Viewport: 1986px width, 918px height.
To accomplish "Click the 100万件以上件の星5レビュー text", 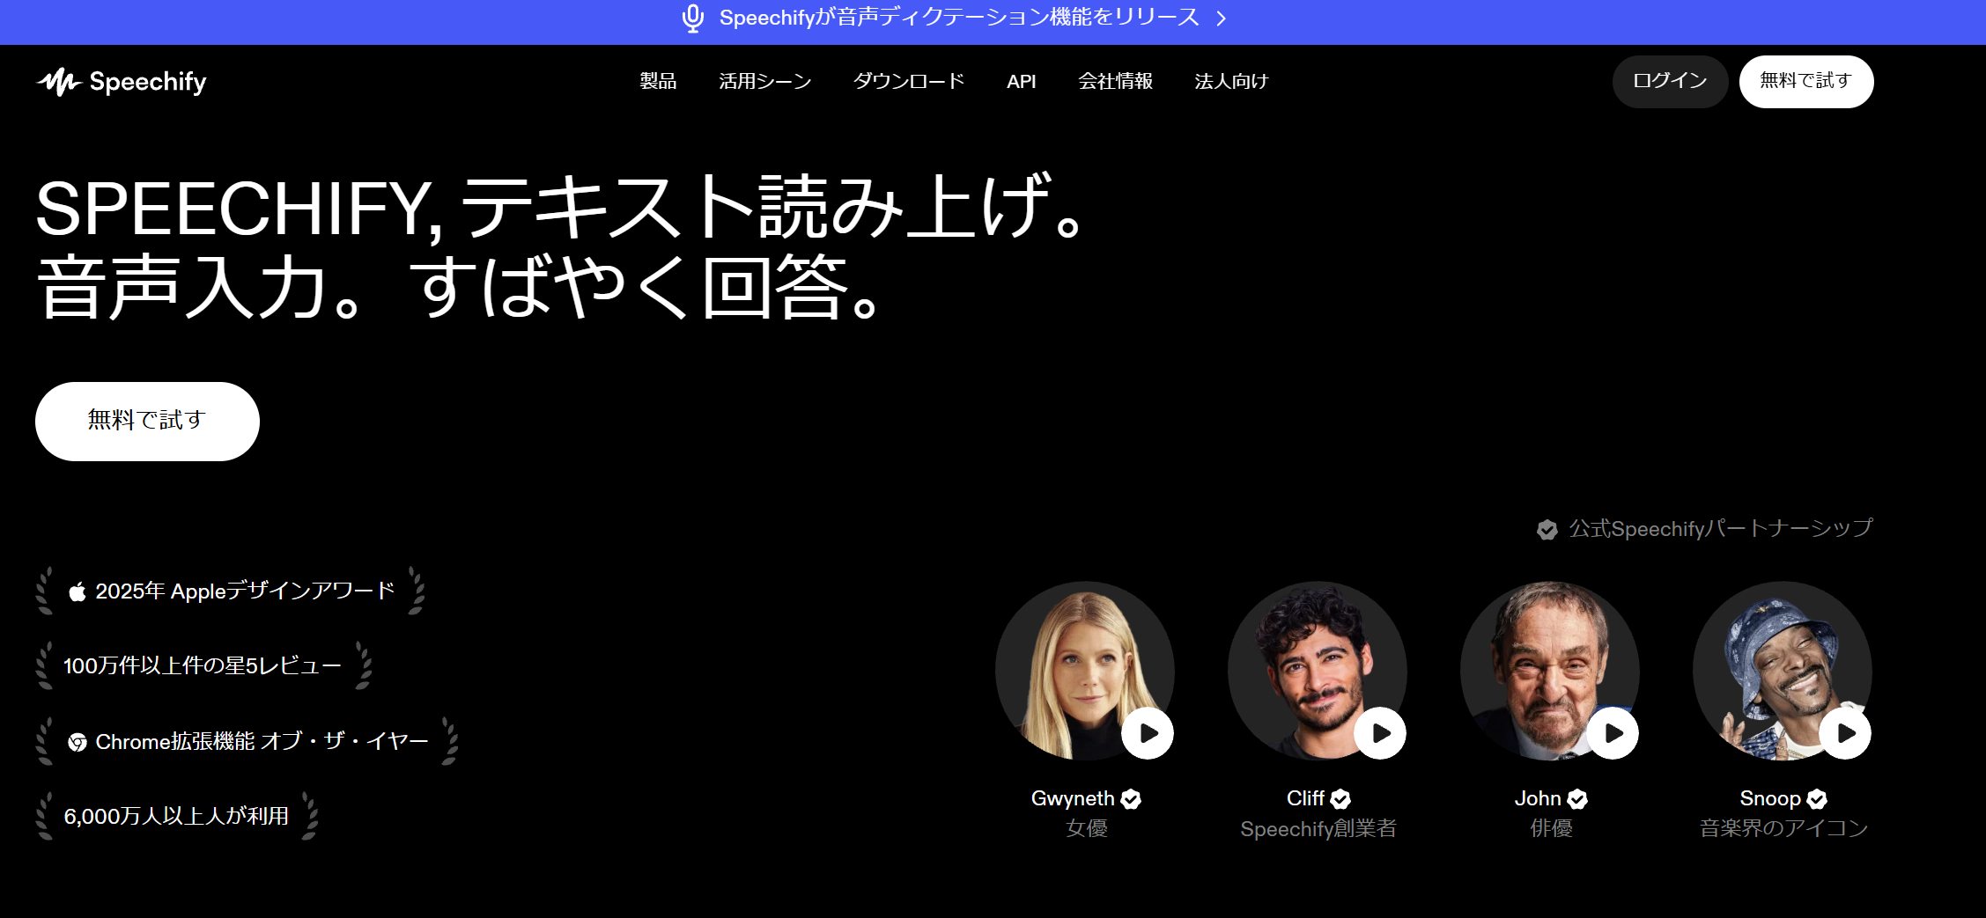I will coord(203,666).
